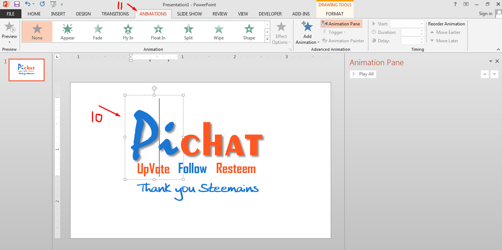Click the rotation handle of selected textbox

(x=155, y=88)
